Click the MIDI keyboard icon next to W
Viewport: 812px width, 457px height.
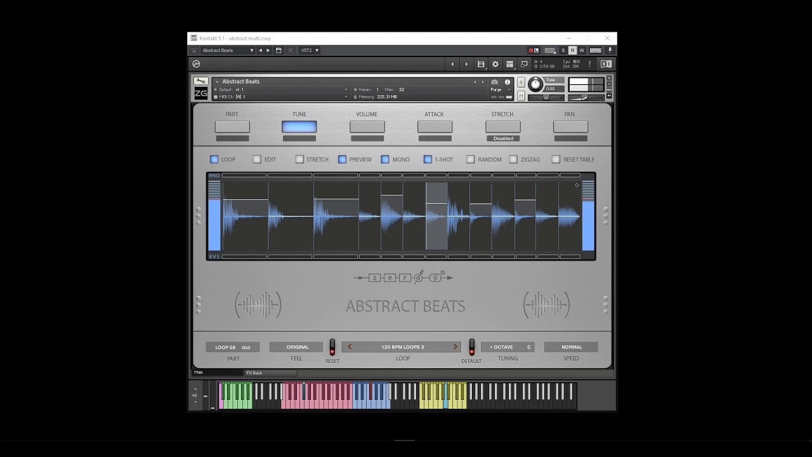596,50
